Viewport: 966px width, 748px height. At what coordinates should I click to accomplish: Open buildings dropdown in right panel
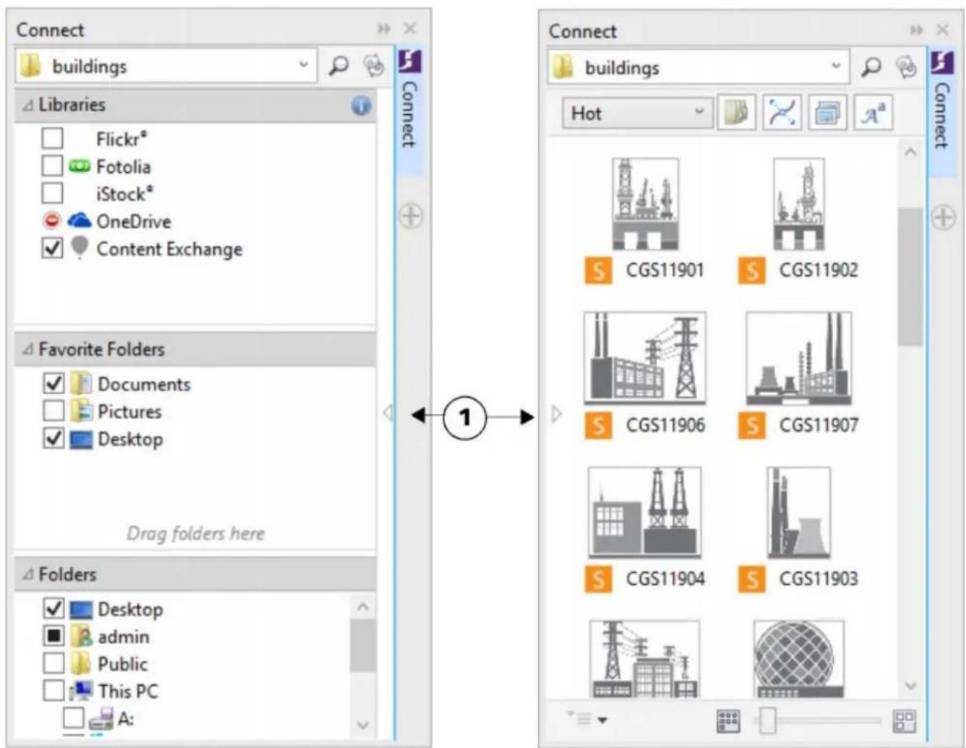point(836,66)
